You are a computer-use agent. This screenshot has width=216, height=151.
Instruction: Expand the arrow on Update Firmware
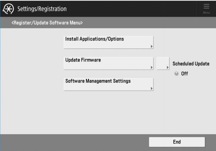pyautogui.click(x=152, y=68)
